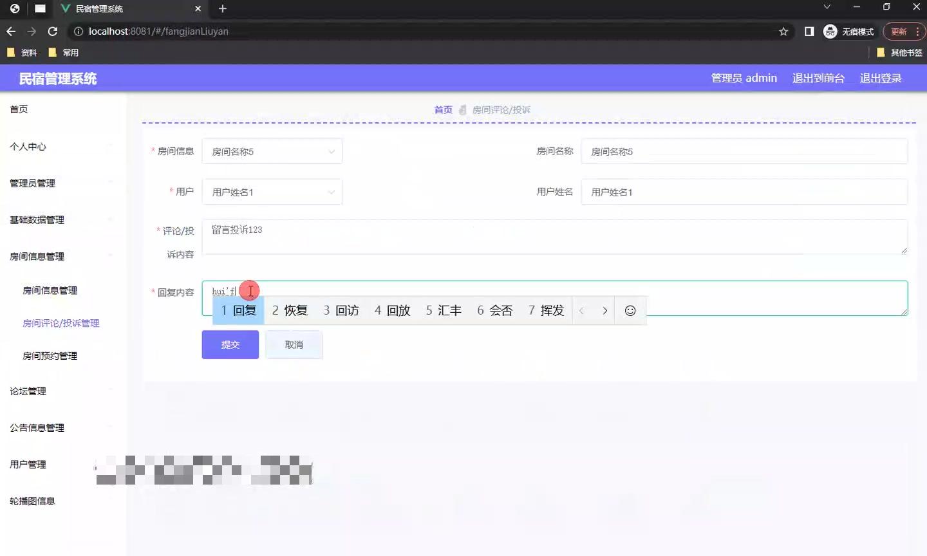Open the 资料 bookmark folder
This screenshot has width=927, height=556.
[22, 53]
